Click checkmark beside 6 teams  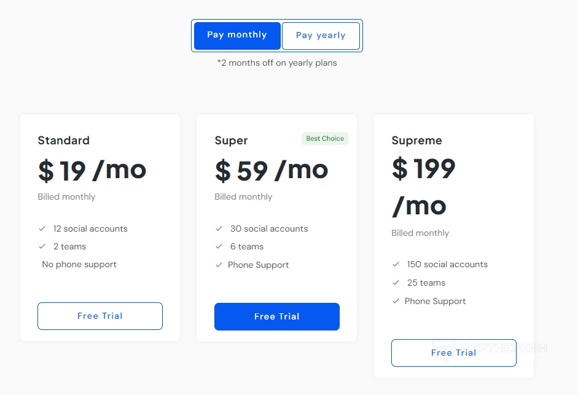pos(219,246)
